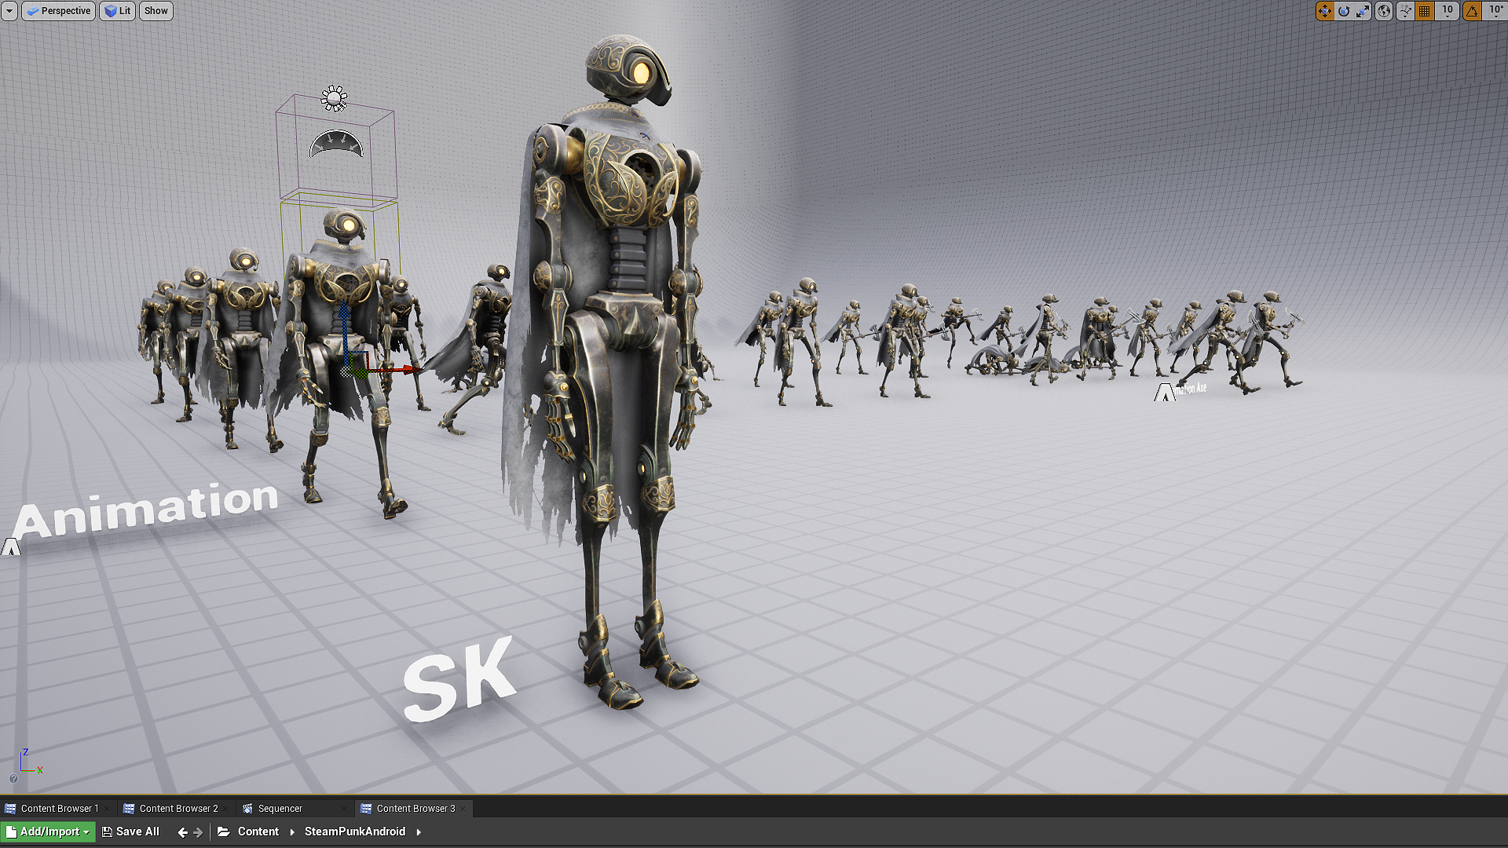The image size is (1508, 848).
Task: Click the forward navigation arrow
Action: pos(198,832)
